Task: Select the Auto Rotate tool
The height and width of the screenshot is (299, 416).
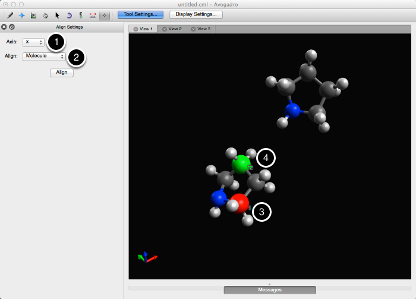Action: pyautogui.click(x=68, y=14)
